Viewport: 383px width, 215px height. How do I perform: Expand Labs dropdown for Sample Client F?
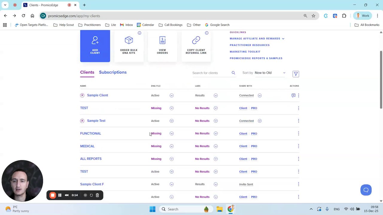(216, 184)
